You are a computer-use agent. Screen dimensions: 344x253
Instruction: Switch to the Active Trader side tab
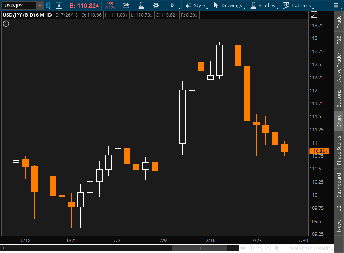[339, 67]
